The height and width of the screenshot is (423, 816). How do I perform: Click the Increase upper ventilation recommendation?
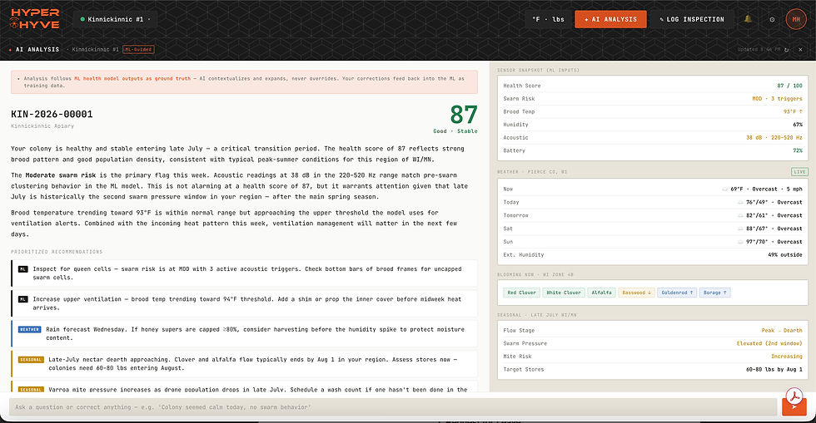[244, 303]
